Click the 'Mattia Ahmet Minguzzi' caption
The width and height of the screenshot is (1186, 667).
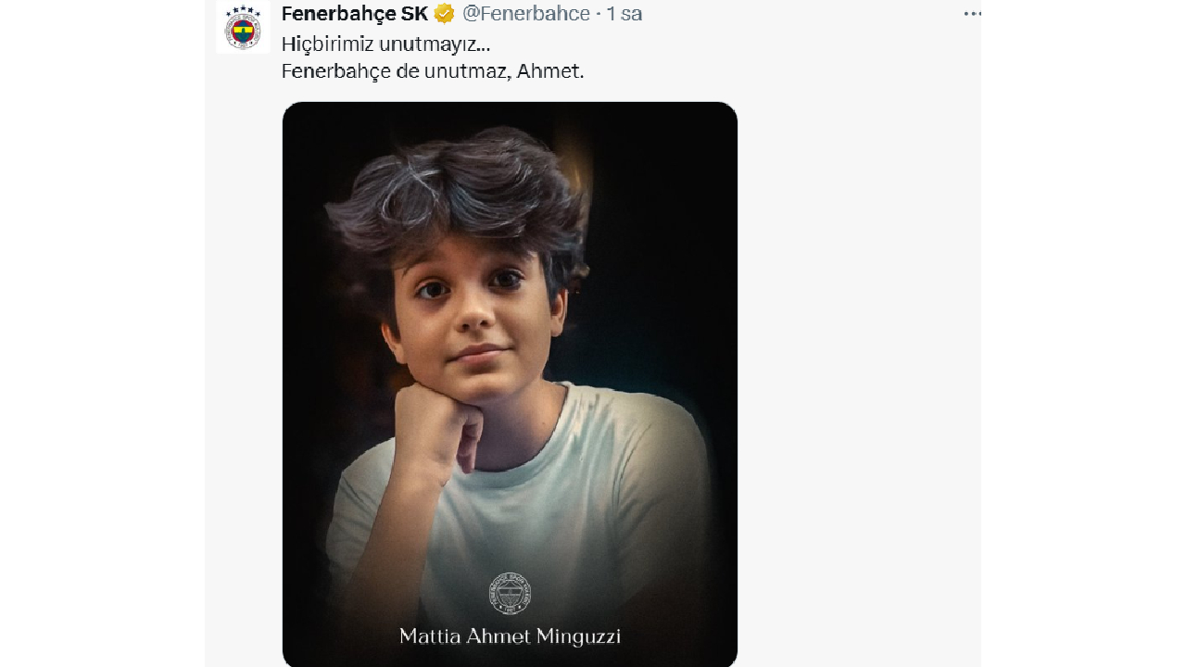click(x=510, y=636)
